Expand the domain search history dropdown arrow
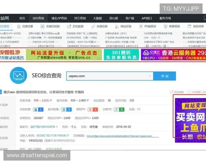 (x=150, y=76)
